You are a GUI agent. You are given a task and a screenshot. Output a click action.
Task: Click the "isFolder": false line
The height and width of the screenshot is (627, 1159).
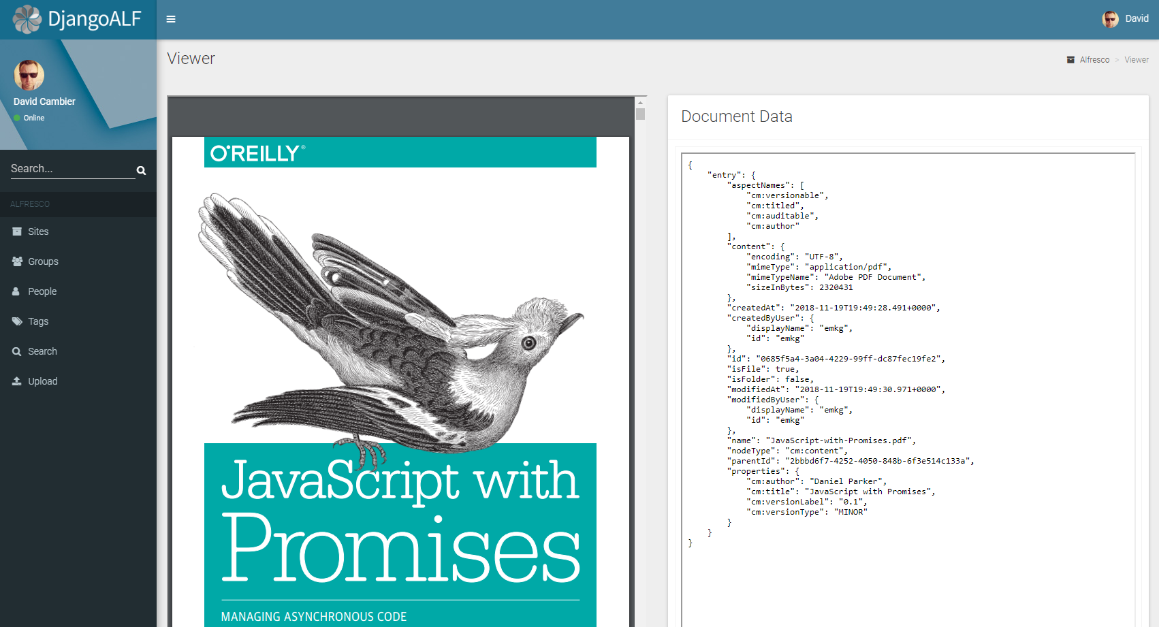tap(770, 379)
